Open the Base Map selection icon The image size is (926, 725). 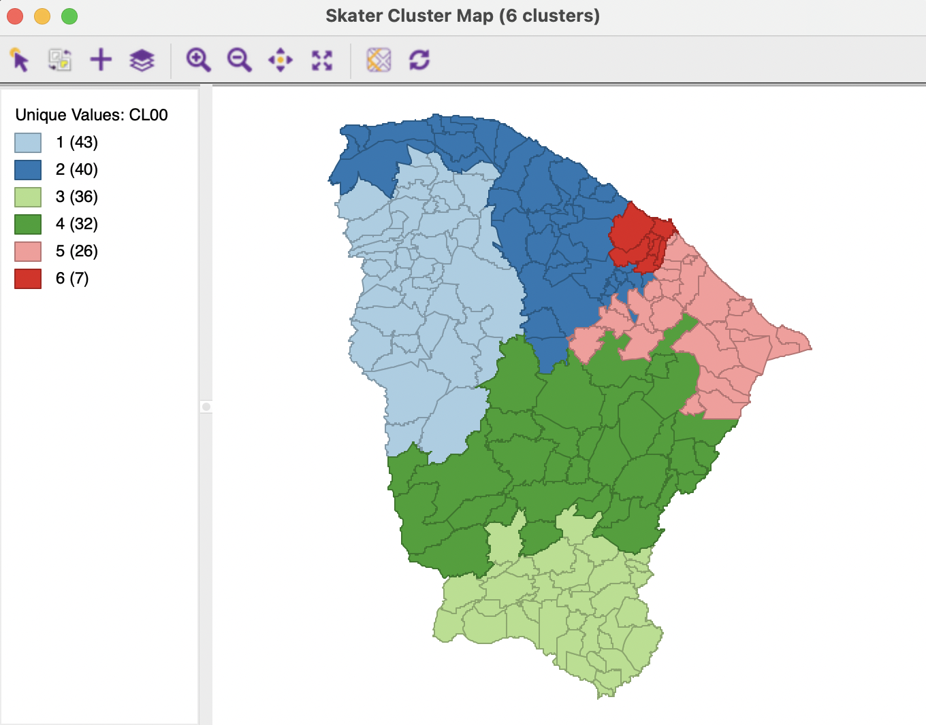click(379, 60)
